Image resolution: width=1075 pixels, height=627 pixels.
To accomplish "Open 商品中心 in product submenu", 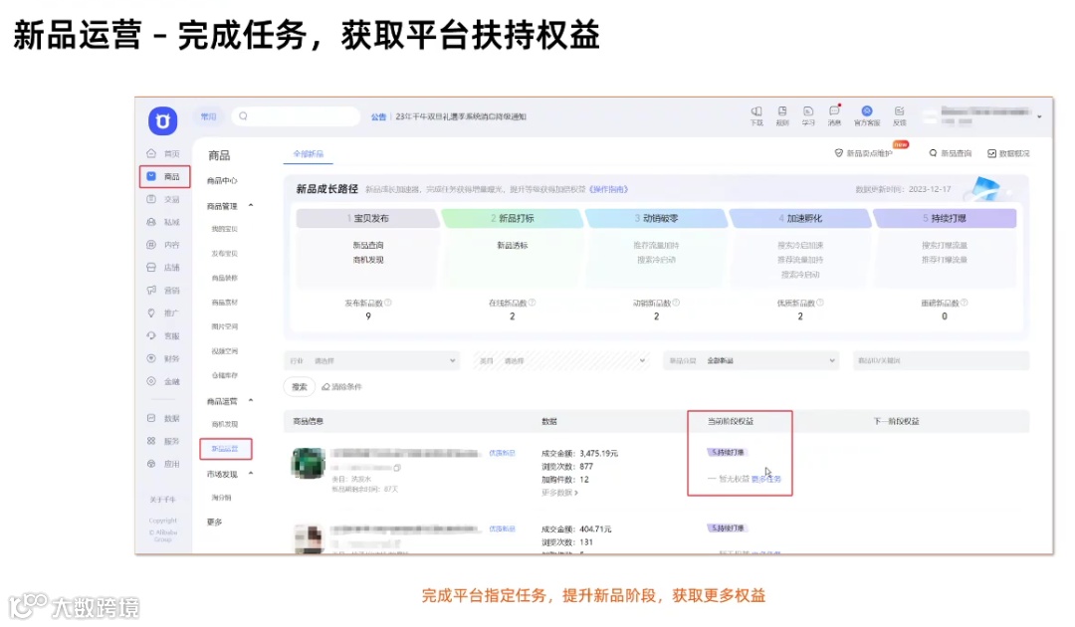I will [222, 180].
